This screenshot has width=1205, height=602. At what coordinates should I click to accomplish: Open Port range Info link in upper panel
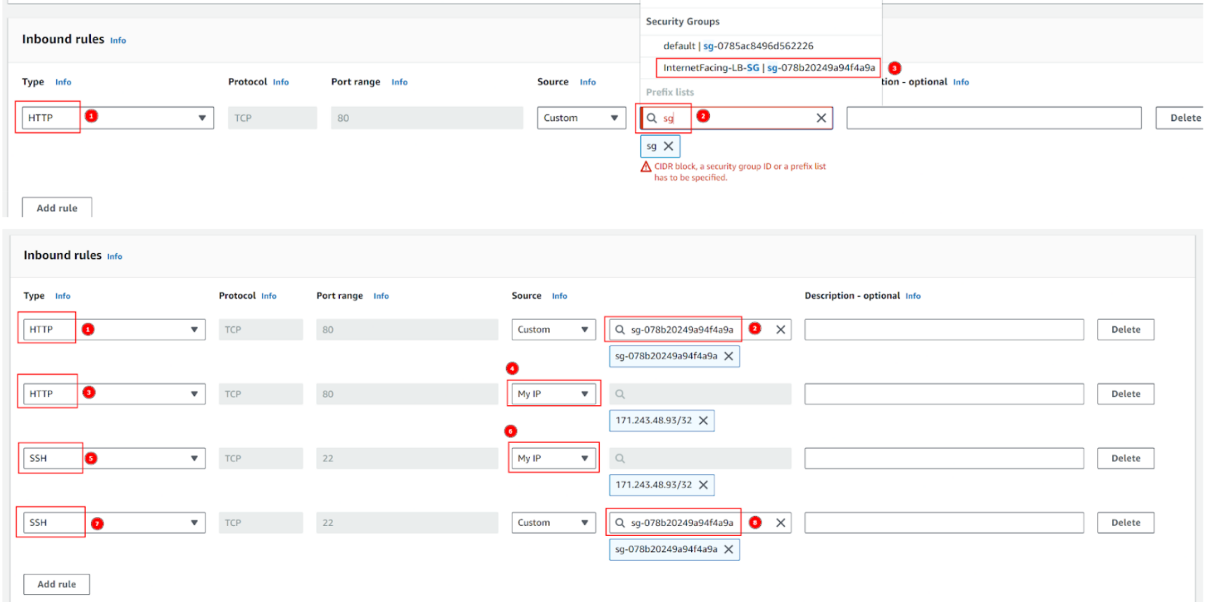[400, 82]
